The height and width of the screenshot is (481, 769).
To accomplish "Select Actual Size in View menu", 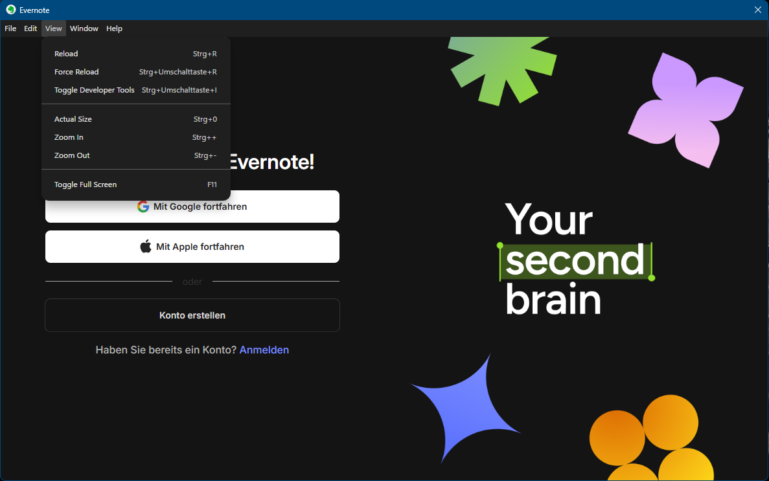I will (x=136, y=119).
